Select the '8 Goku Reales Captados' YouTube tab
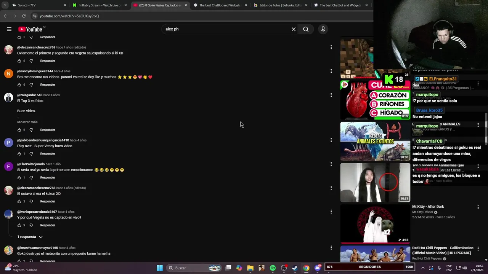The image size is (488, 274). click(159, 5)
